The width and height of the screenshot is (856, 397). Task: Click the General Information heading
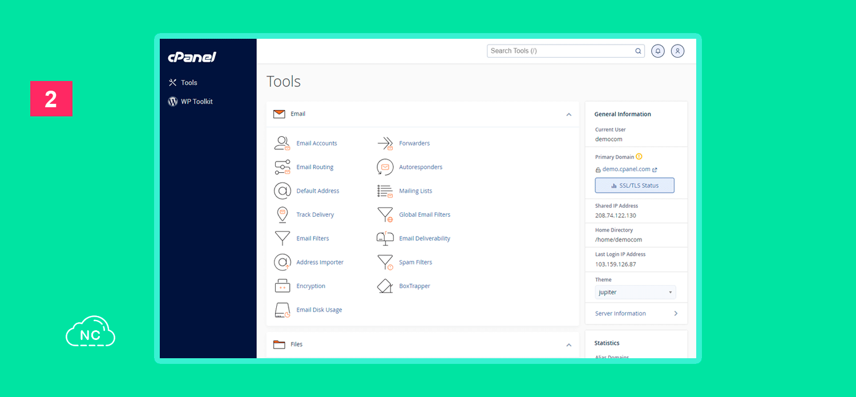tap(623, 114)
